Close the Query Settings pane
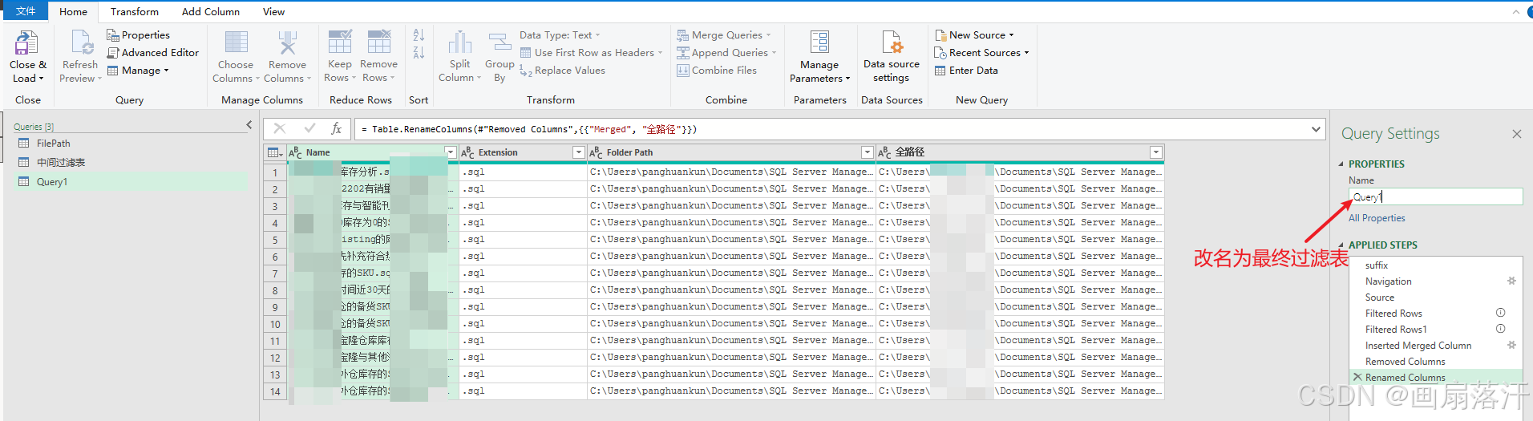Image resolution: width=1533 pixels, height=421 pixels. [x=1516, y=134]
